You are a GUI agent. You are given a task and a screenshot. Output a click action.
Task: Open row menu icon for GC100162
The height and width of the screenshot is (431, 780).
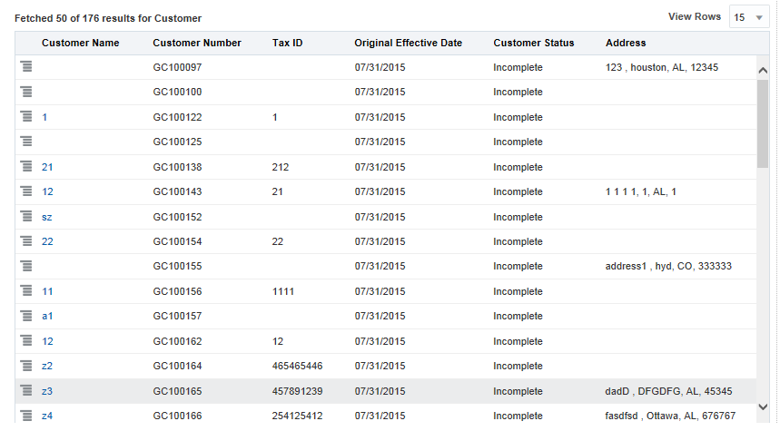[26, 340]
